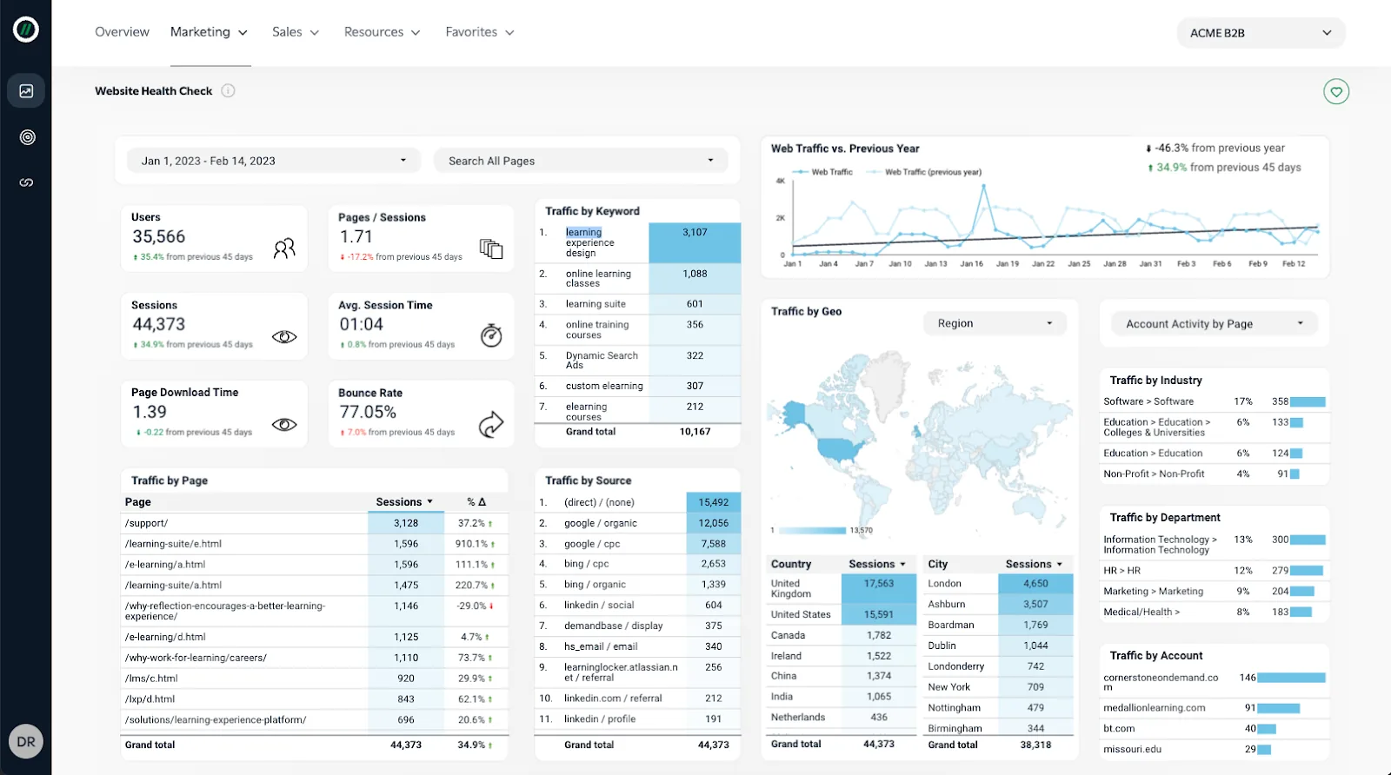Click the heart favorite icon

(1336, 91)
